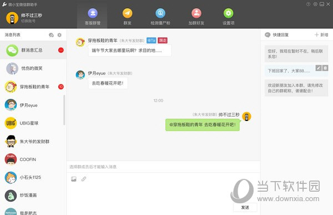The width and height of the screenshot is (333, 215).
Task: Open the chat with 忧伤的微笑
Action: 33,68
